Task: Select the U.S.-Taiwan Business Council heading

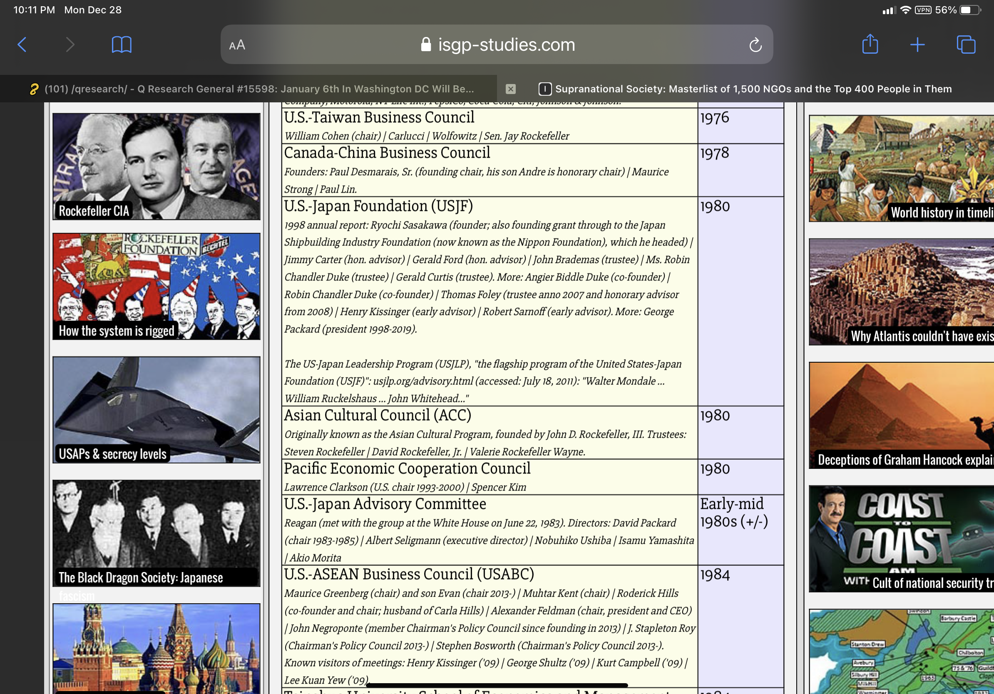Action: [x=379, y=117]
